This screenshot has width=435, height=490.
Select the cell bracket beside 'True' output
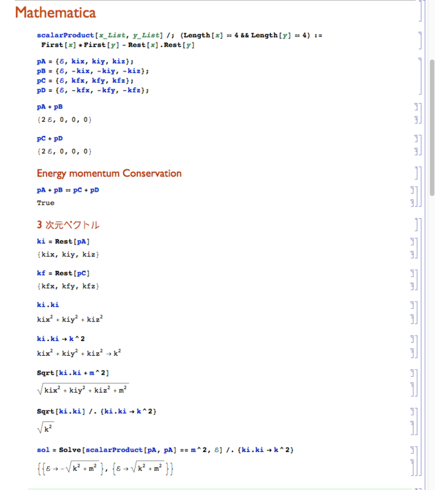click(413, 203)
